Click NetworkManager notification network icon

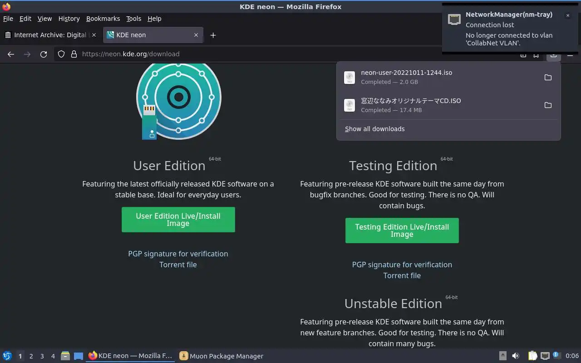(454, 19)
